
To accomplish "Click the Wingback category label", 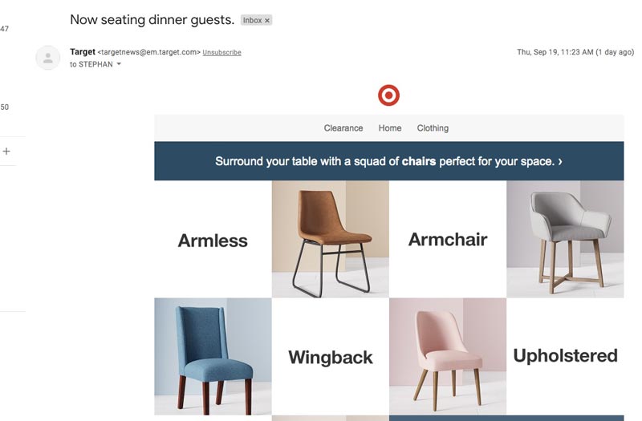I will tap(331, 357).
